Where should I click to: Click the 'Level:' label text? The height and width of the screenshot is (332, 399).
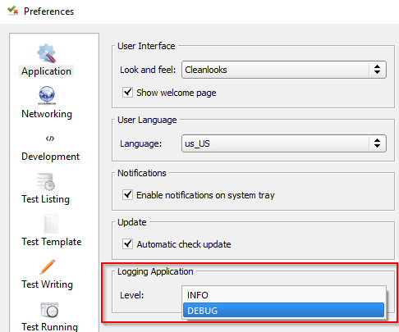coord(132,295)
